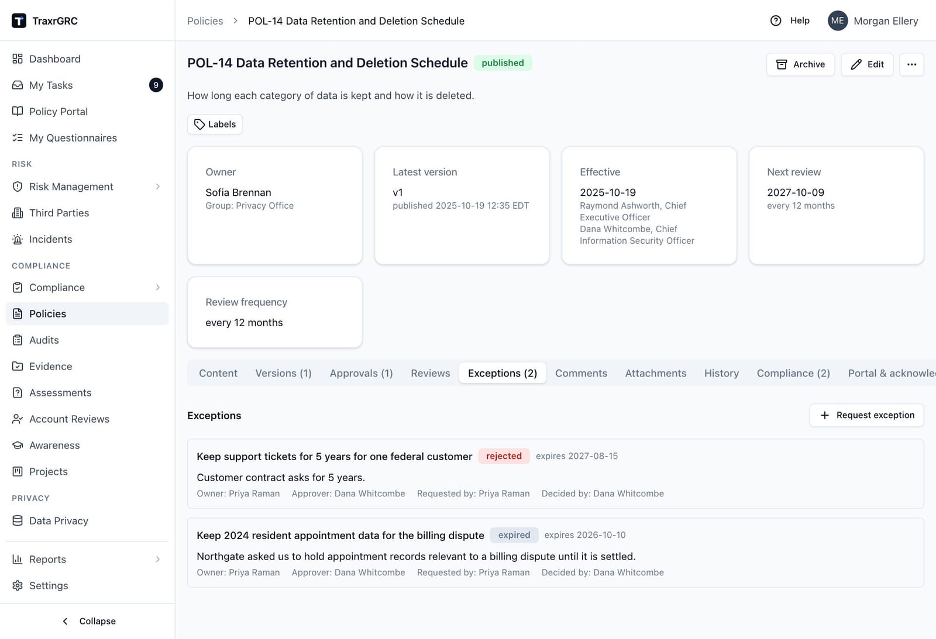Switch to the Approvals (1) tab
This screenshot has height=639, width=936.
[361, 373]
